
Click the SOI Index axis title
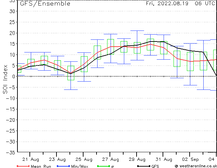pos(5,79)
